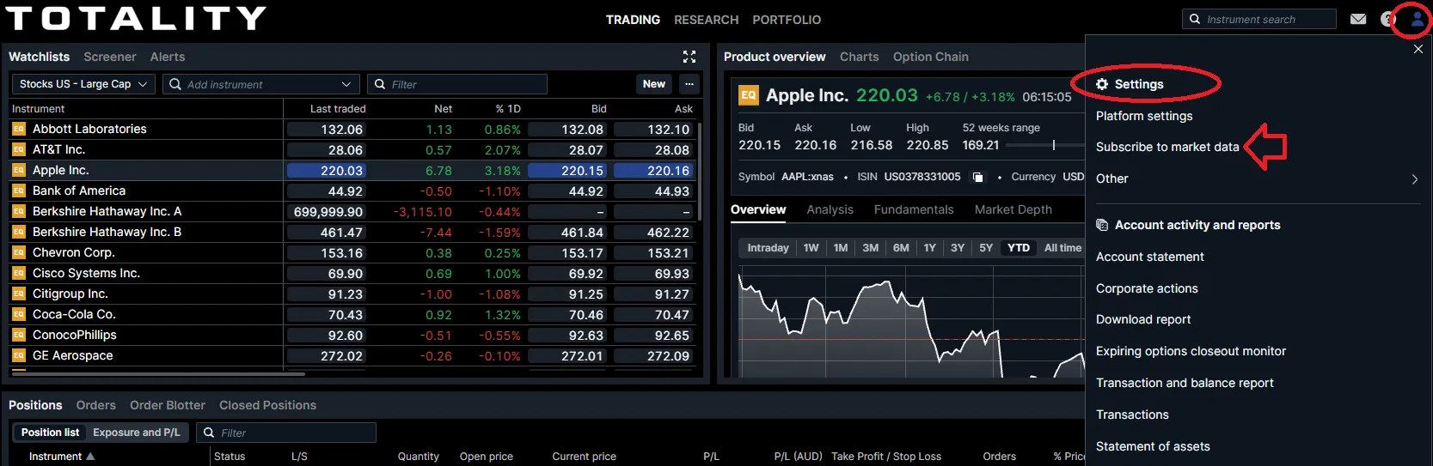Viewport: 1433px width, 466px height.
Task: Open the Charts tab
Action: (859, 57)
